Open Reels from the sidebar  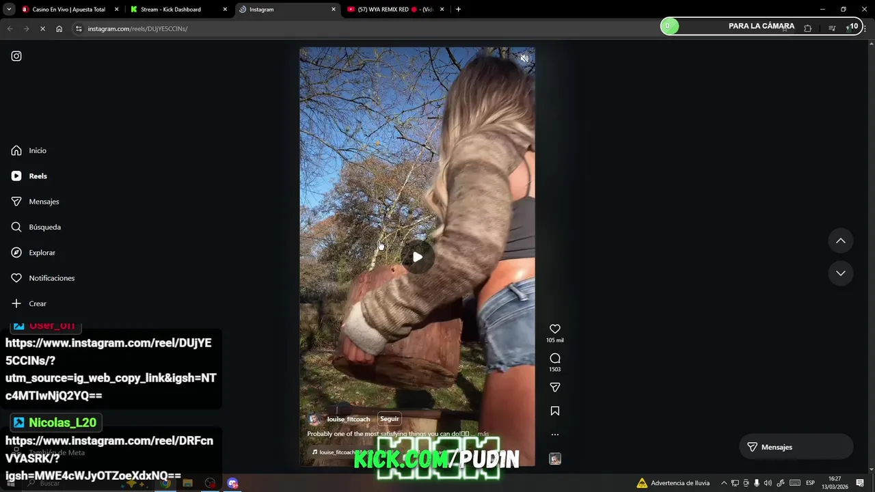point(29,176)
